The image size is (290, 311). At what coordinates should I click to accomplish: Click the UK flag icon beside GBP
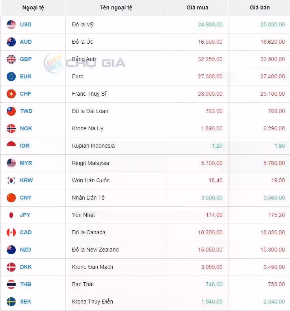[x=11, y=59]
